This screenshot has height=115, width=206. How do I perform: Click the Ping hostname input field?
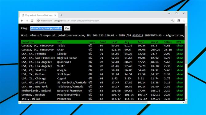(46, 28)
